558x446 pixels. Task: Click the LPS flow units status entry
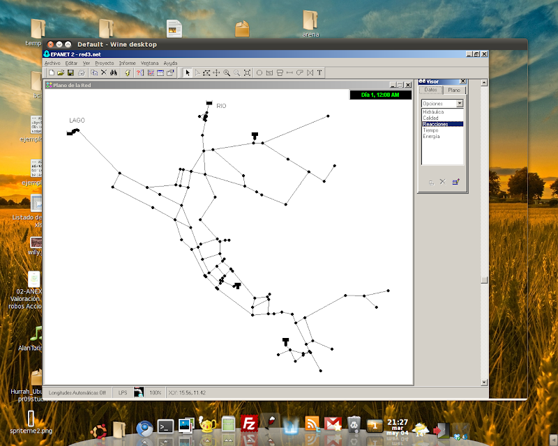click(x=123, y=392)
